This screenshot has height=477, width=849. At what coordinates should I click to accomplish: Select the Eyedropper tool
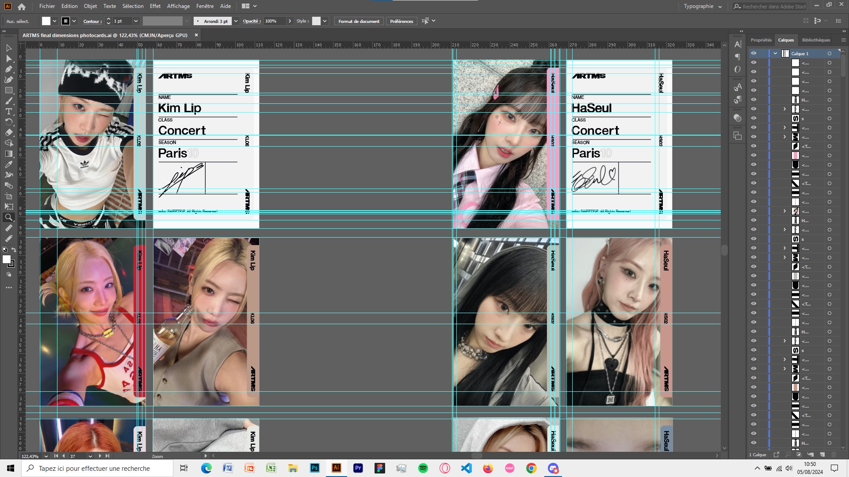(8, 164)
